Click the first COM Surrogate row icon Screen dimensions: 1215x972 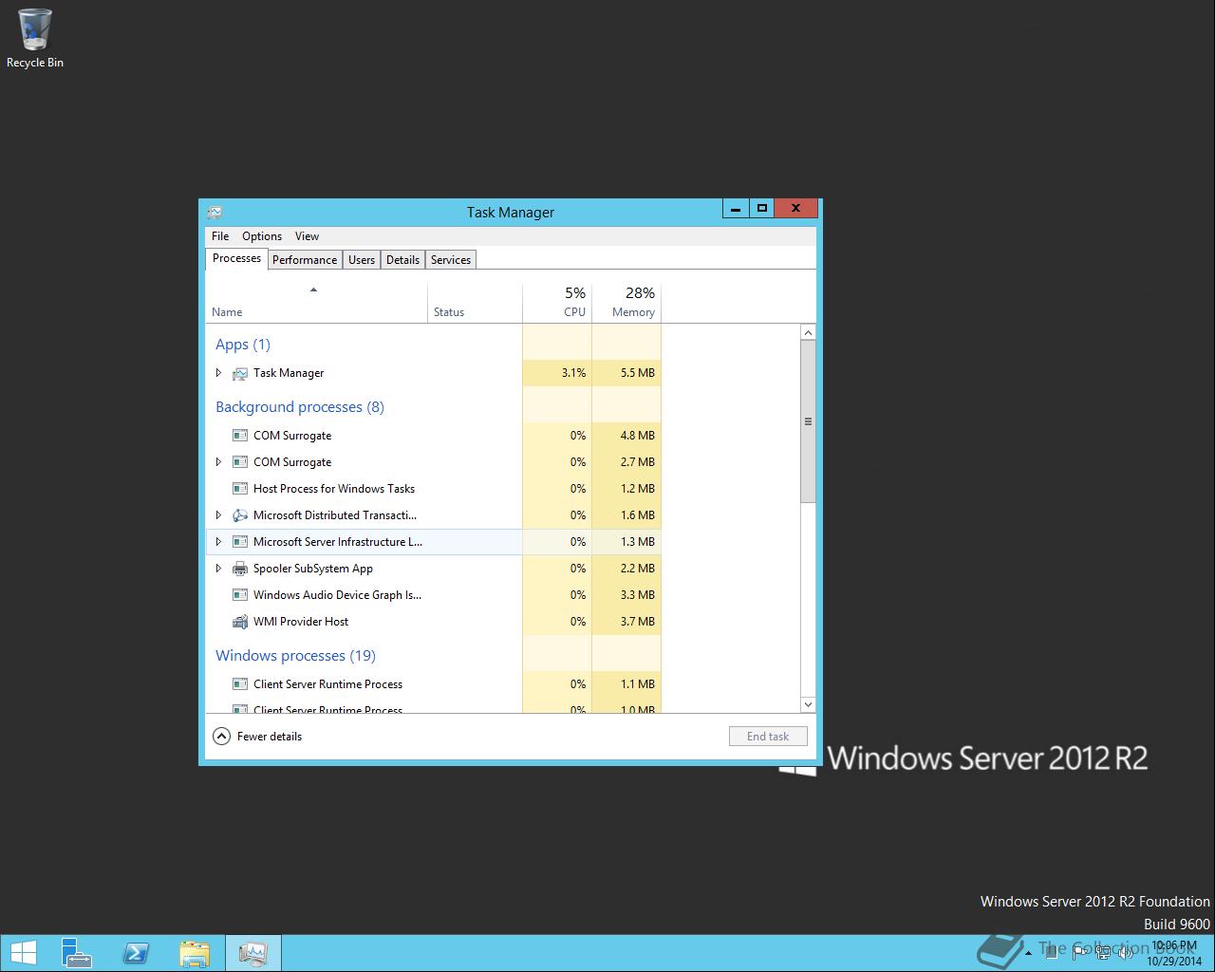click(x=240, y=436)
